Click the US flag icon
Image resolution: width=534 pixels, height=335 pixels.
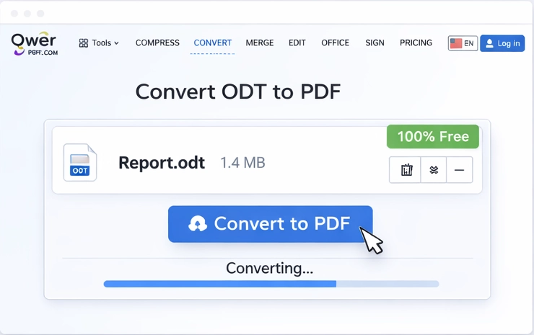(456, 43)
